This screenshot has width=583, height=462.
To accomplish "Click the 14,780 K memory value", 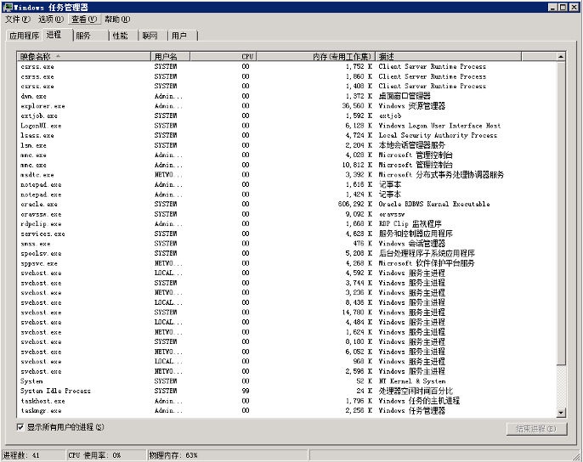I will tap(357, 313).
